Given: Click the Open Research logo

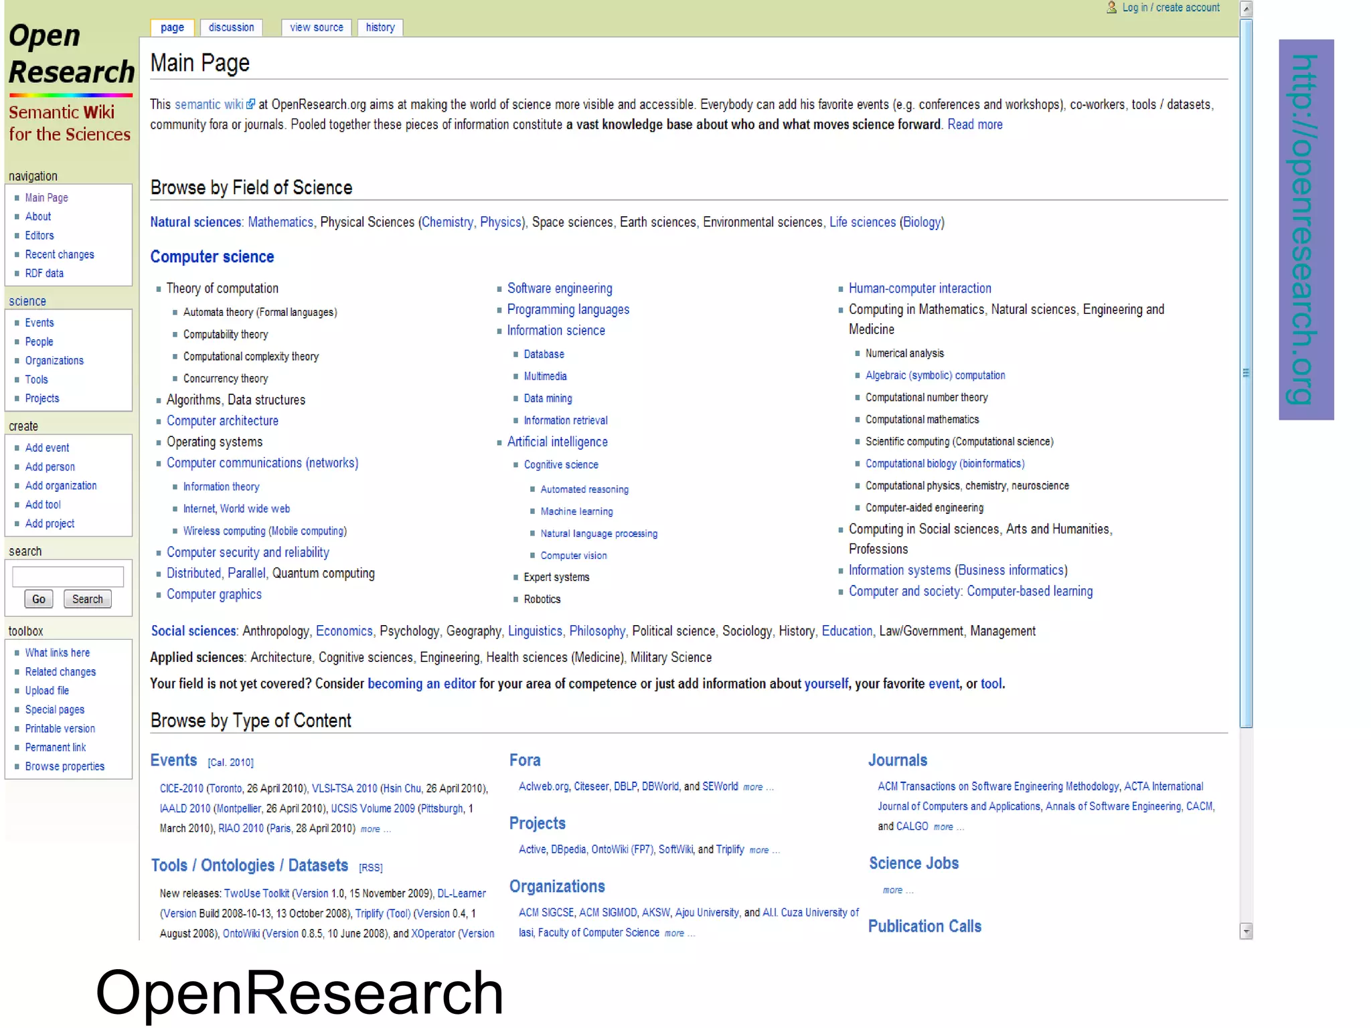Looking at the screenshot, I should 70,82.
